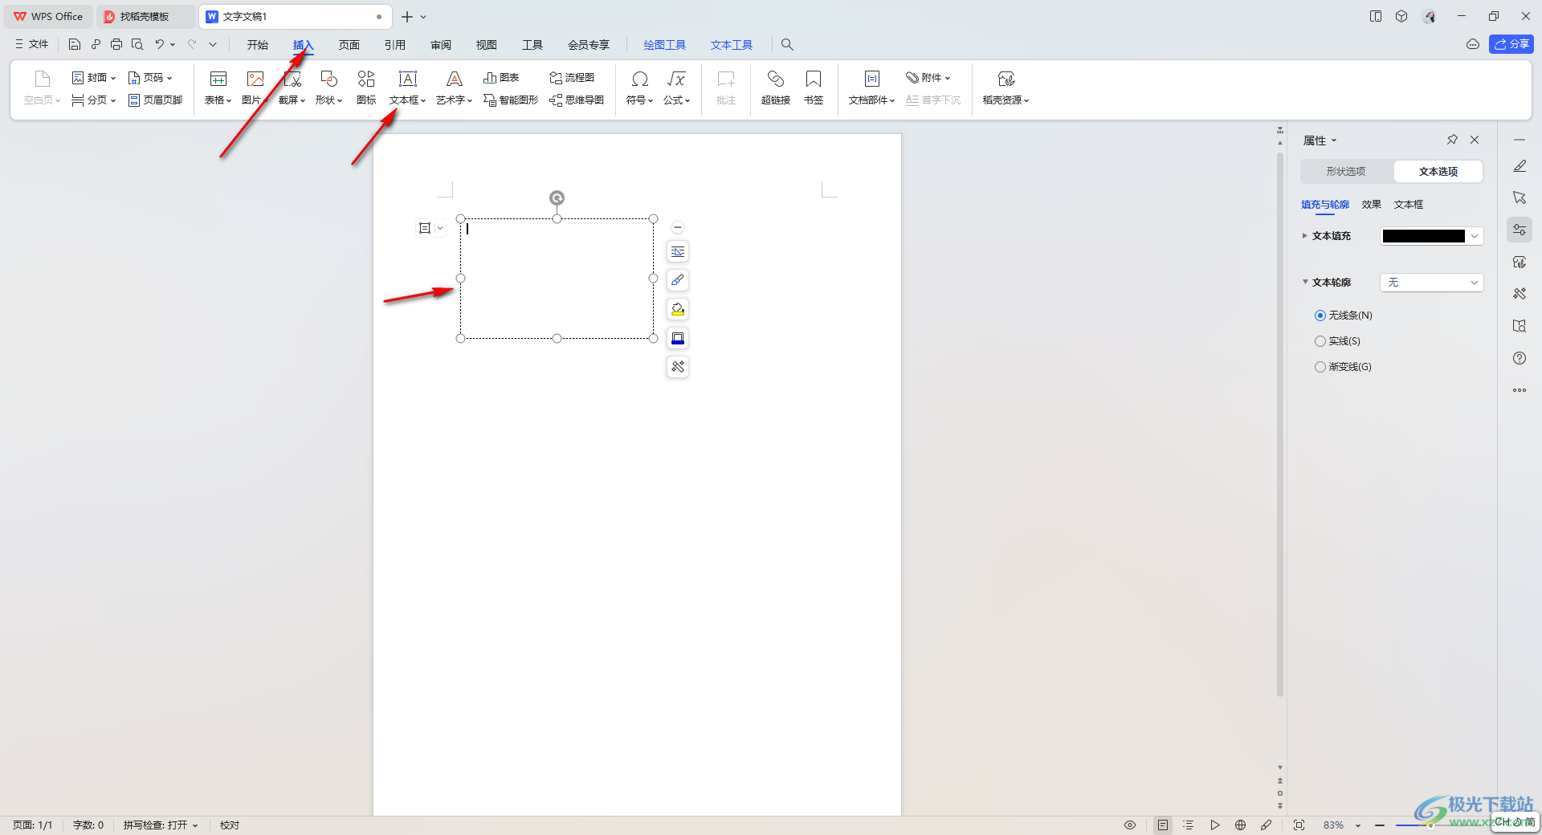Toggle fullscreen focus icon in status bar
The width and height of the screenshot is (1542, 835).
1299,825
